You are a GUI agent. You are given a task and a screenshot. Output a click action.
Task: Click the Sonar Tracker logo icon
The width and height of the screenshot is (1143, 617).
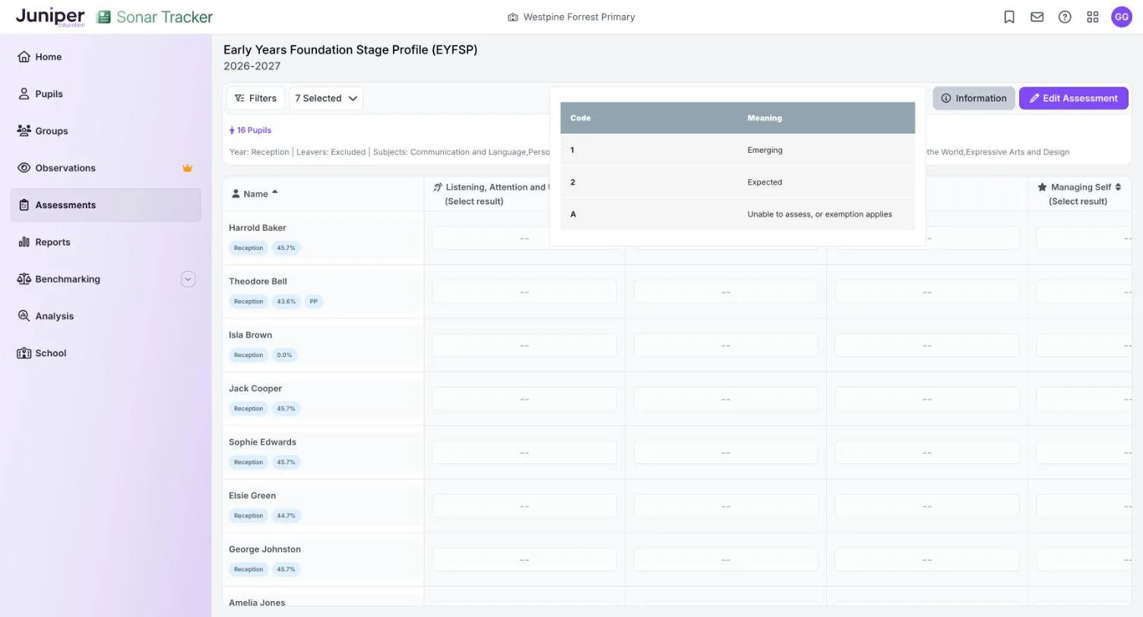click(104, 17)
